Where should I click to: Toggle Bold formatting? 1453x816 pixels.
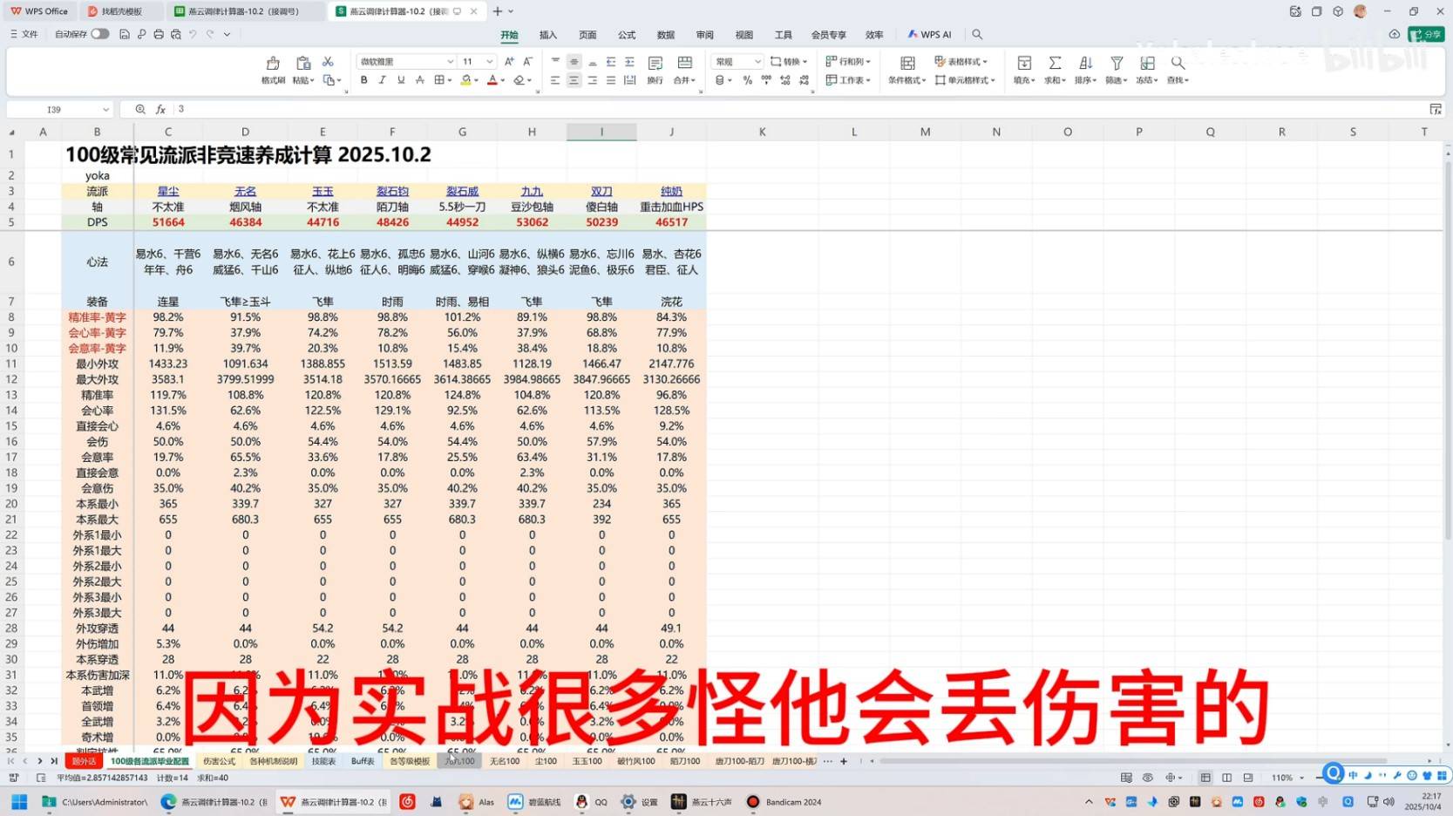click(x=363, y=80)
